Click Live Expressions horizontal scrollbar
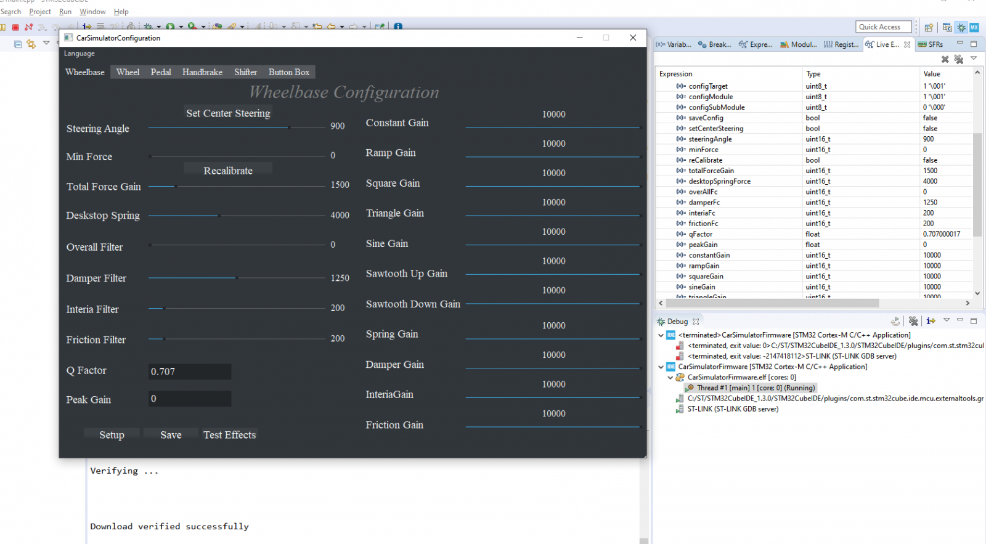This screenshot has width=986, height=544. click(x=771, y=303)
